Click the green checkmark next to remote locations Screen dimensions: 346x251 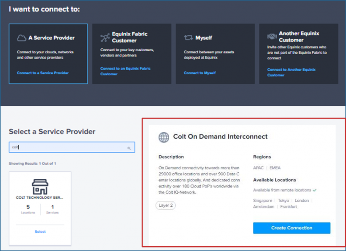tap(315, 190)
